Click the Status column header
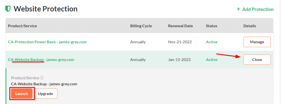Image resolution: width=281 pixels, height=104 pixels. click(x=212, y=26)
